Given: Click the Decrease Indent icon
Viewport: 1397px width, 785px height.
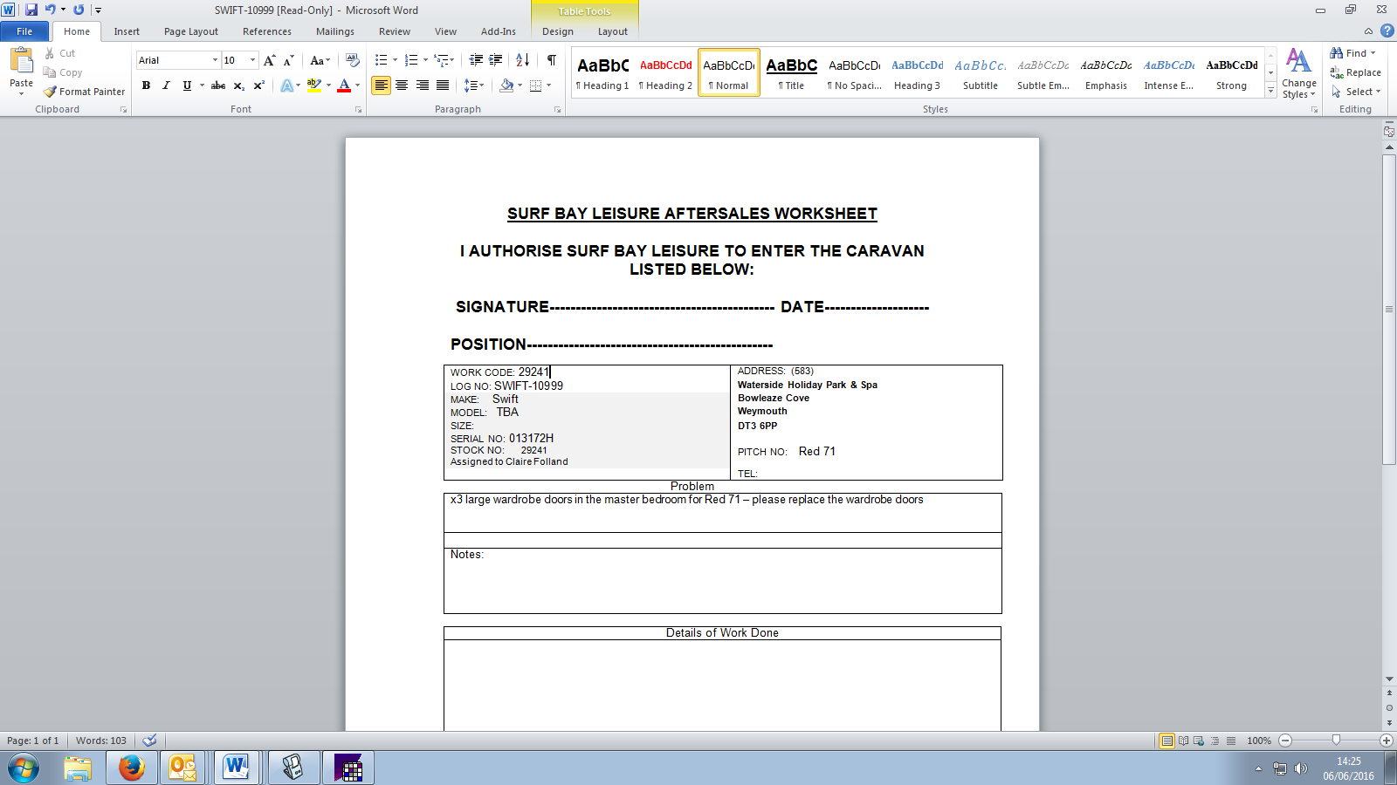Looking at the screenshot, I should 476,60.
